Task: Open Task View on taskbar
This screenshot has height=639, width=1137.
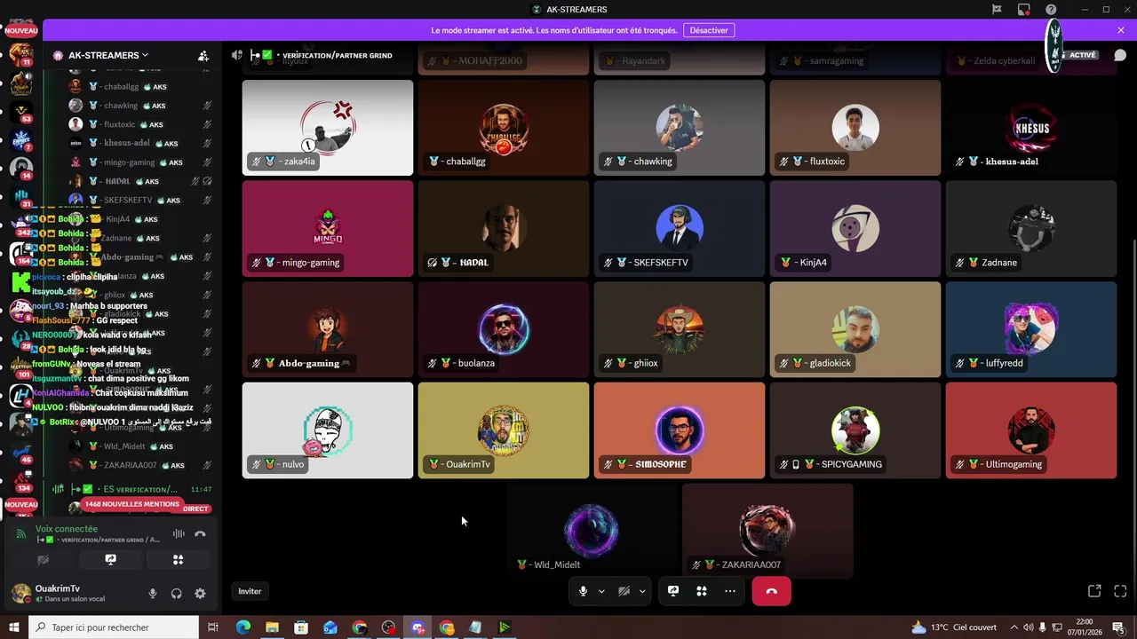Action: point(213,627)
